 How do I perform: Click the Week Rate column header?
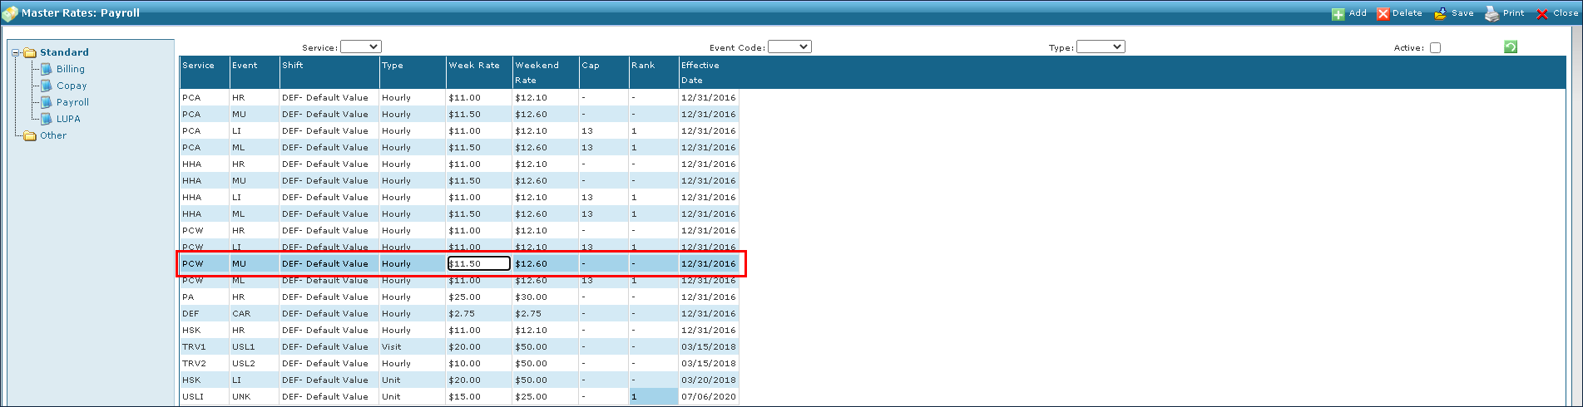(474, 66)
